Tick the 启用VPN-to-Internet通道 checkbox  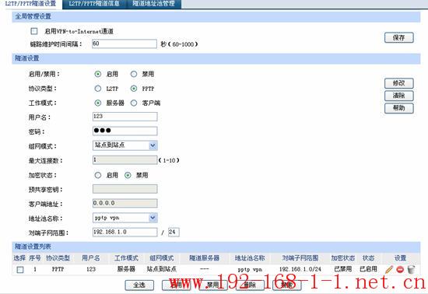point(34,31)
